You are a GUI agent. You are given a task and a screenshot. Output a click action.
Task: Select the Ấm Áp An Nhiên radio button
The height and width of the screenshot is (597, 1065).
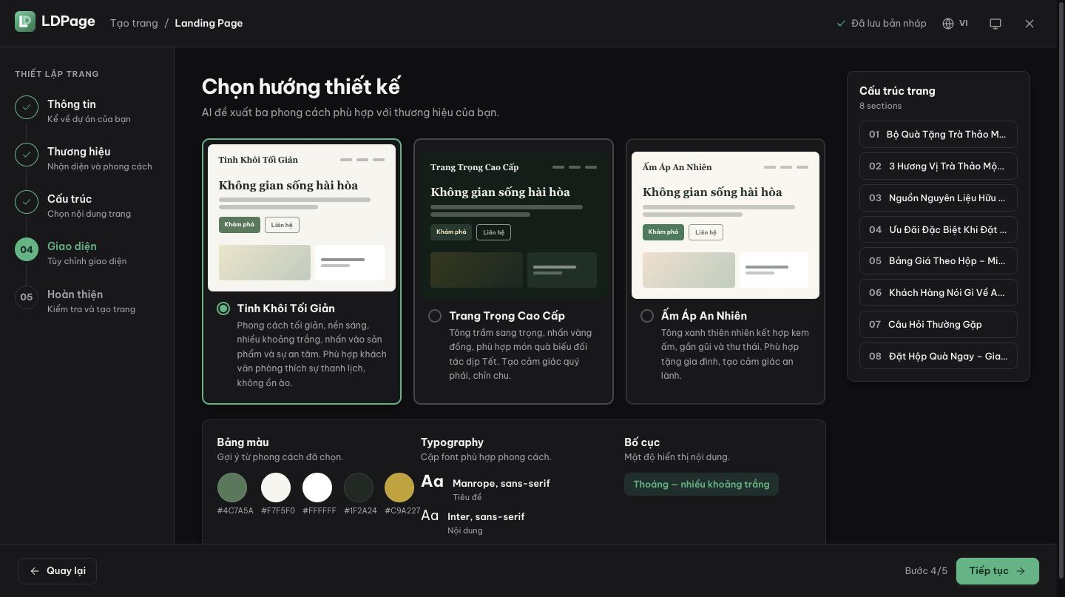[x=647, y=316]
